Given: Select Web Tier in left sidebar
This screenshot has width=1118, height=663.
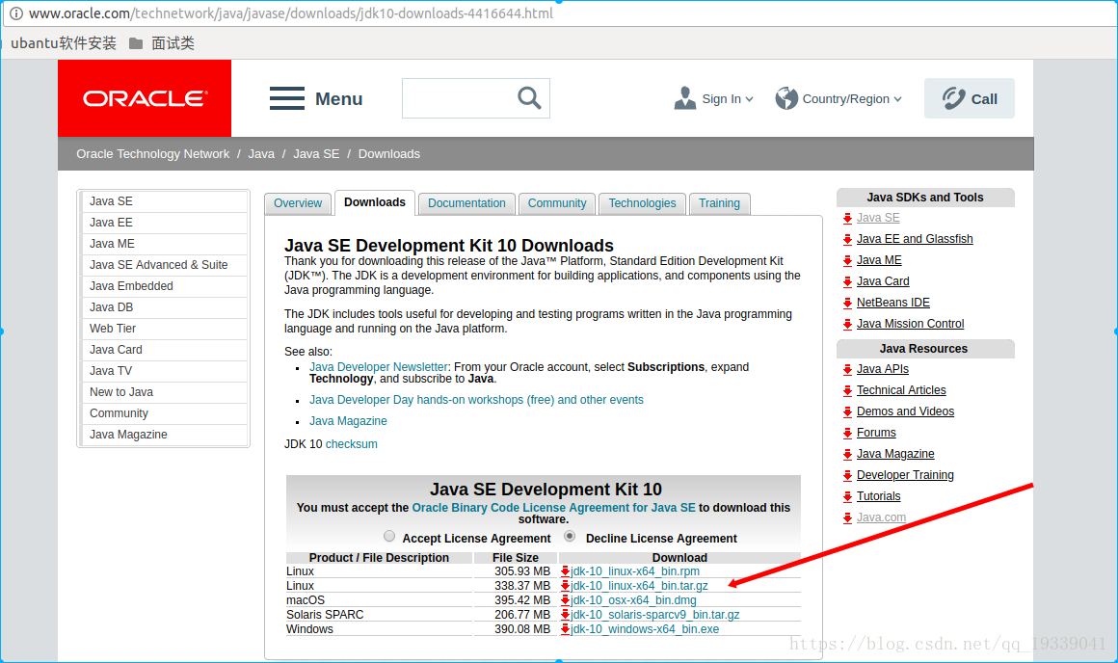Looking at the screenshot, I should click(164, 329).
